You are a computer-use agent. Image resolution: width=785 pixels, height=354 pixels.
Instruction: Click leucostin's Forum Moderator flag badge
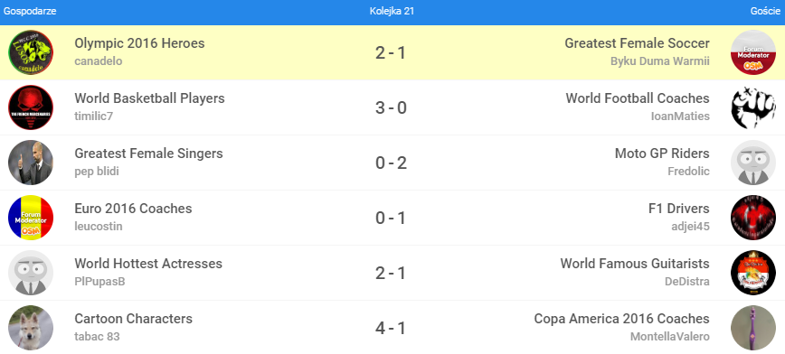31,218
